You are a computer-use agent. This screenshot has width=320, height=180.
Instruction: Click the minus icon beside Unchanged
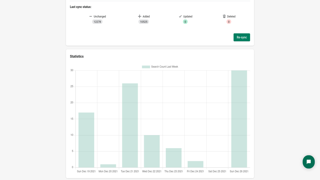(x=91, y=16)
